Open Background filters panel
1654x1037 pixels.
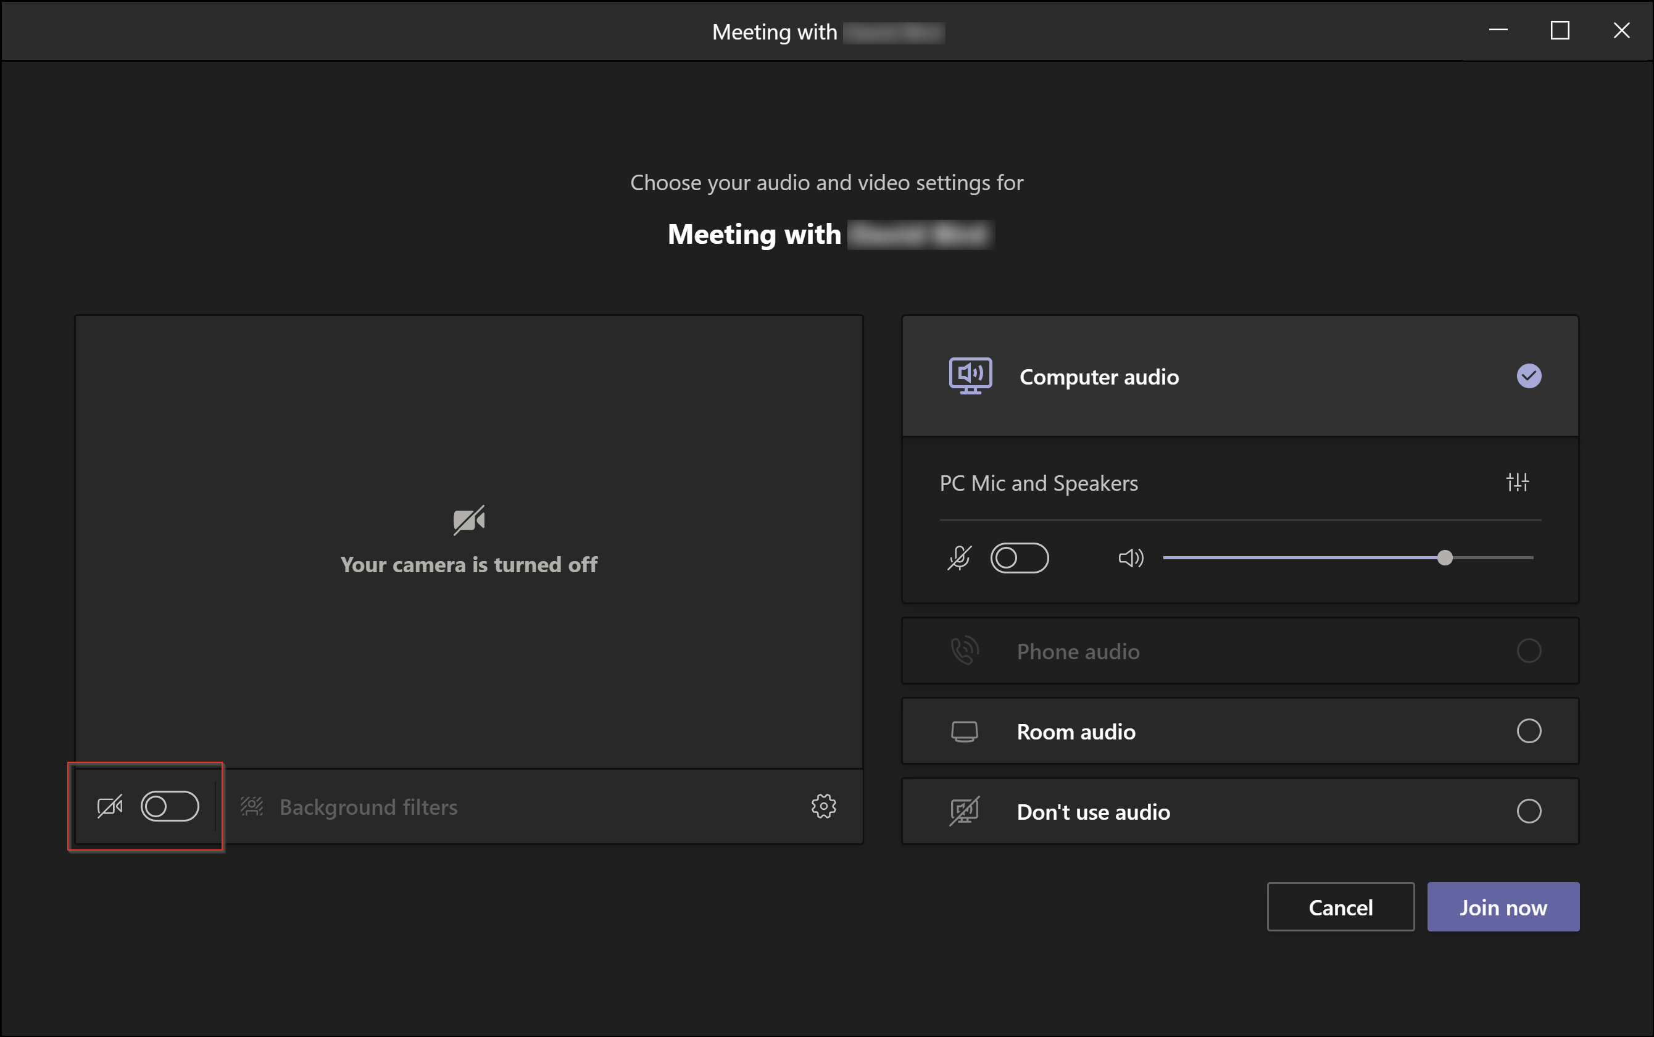pos(368,807)
